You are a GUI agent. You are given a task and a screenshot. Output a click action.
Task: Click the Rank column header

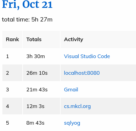pyautogui.click(x=12, y=39)
